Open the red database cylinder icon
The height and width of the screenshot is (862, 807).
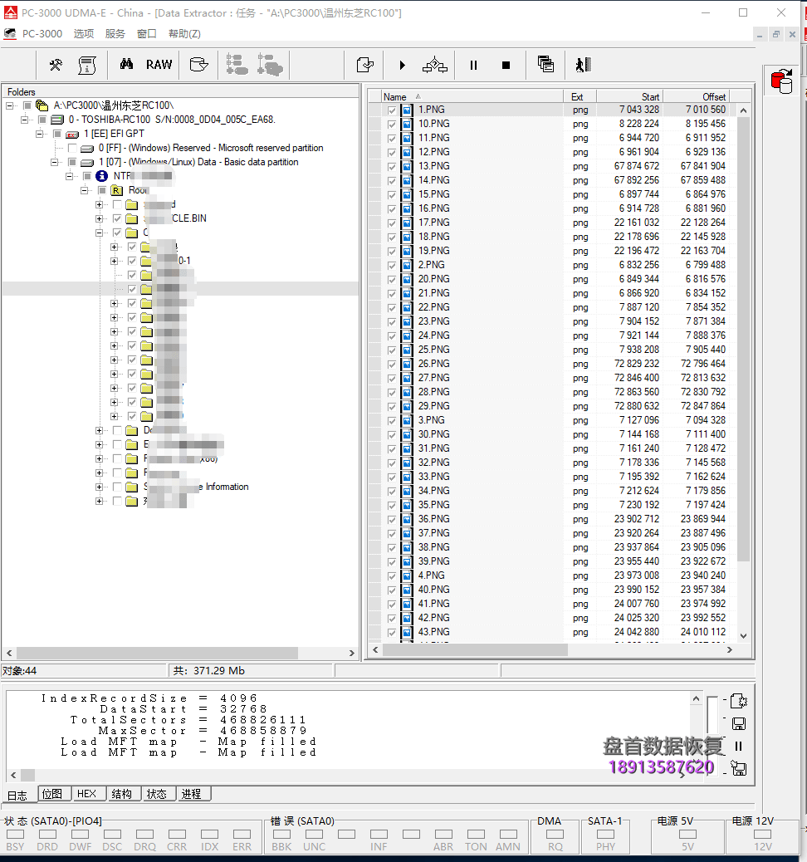click(x=782, y=81)
